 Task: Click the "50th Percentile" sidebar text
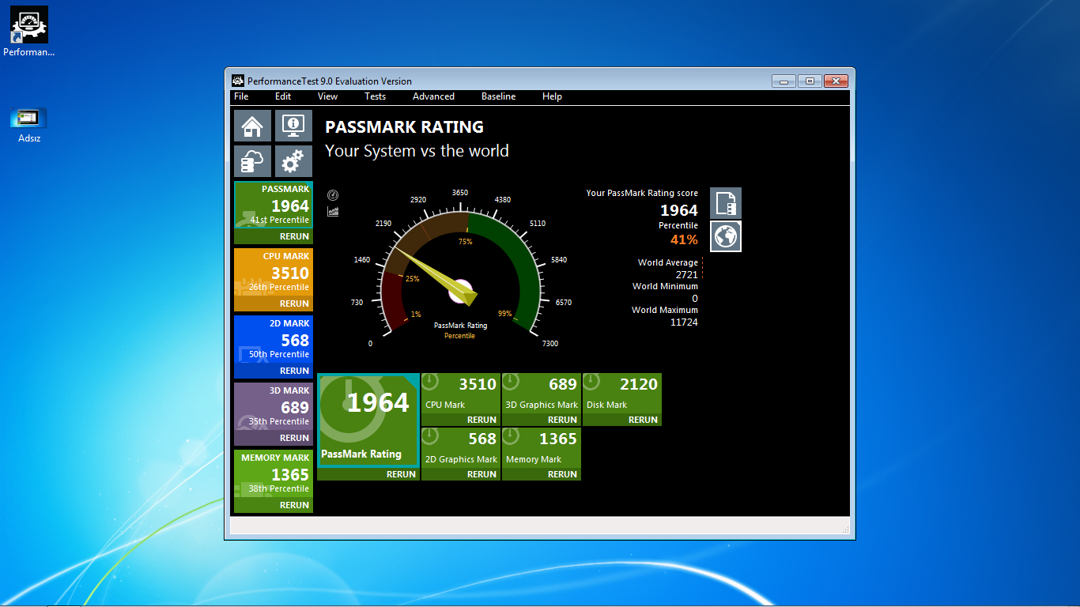coord(279,354)
